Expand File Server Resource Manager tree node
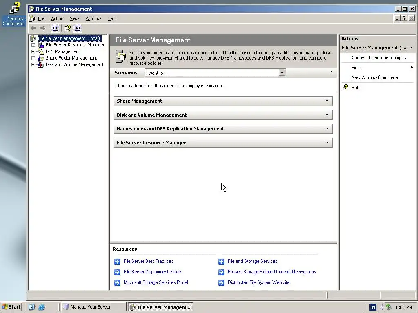Image resolution: width=418 pixels, height=313 pixels. (33, 45)
